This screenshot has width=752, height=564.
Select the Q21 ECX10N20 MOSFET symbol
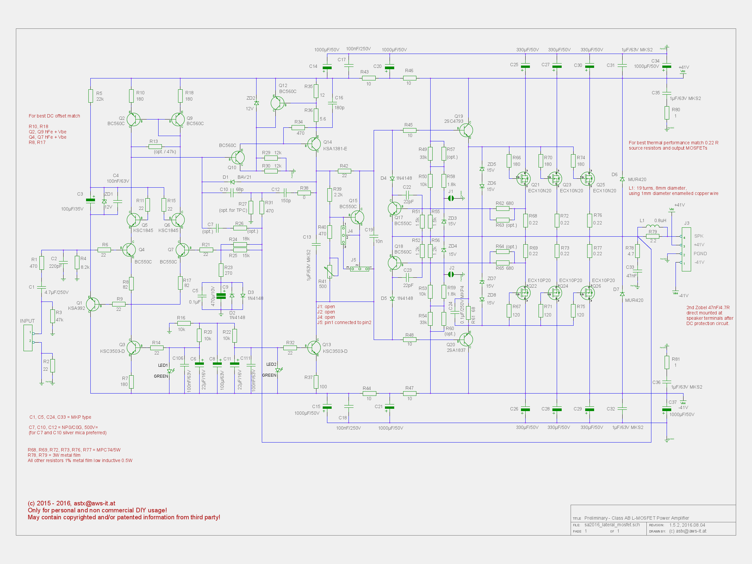[x=524, y=178]
